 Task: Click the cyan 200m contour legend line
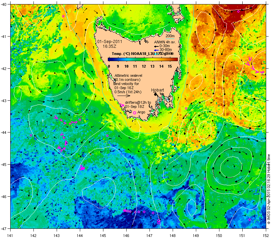pyautogui.click(x=170, y=39)
